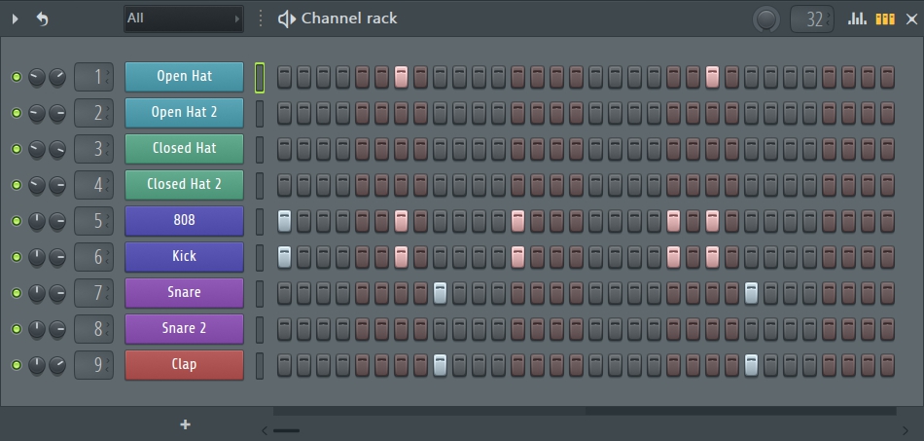Viewport: 924px width, 441px height.
Task: Mute the Closed Hat 2 channel green LED
Action: tap(17, 185)
